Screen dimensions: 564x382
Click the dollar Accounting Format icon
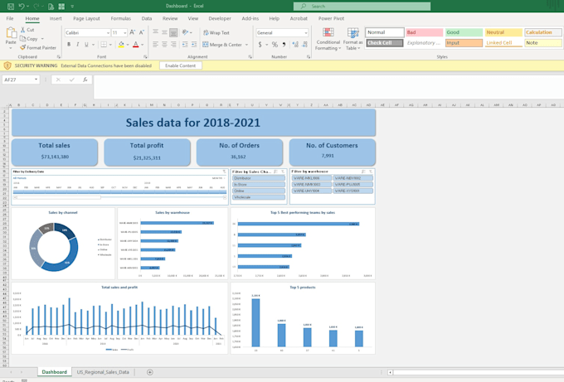click(260, 44)
